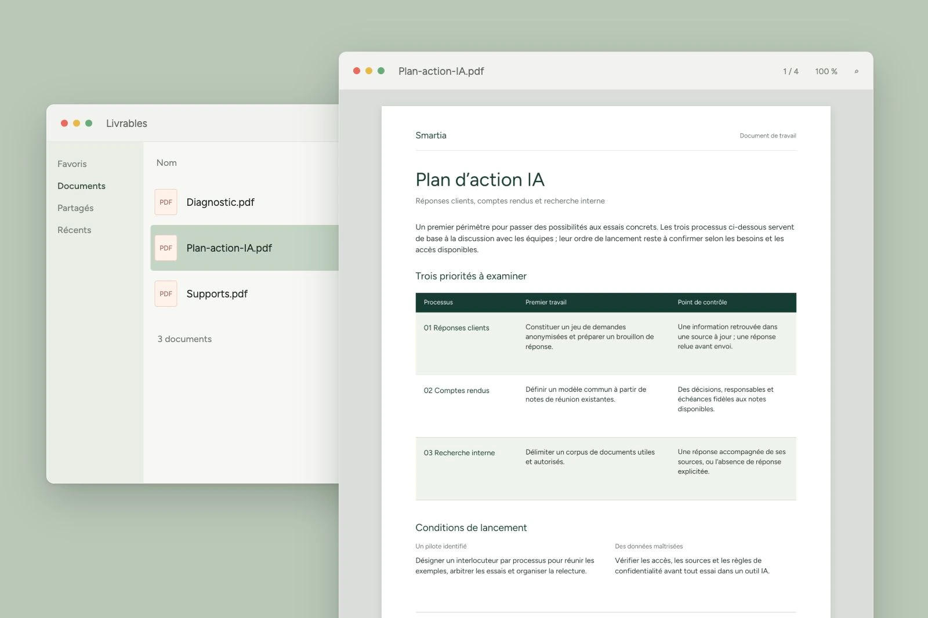Click the '02 Comptes rendus' cell
This screenshot has height=618, width=928.
click(456, 391)
